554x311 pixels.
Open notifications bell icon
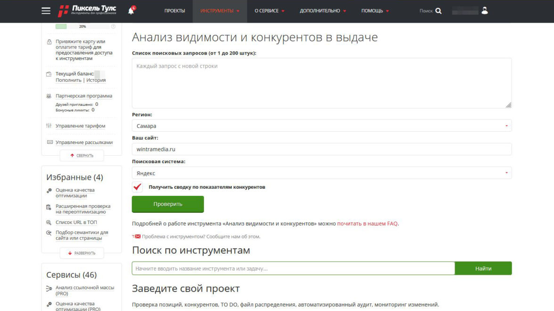pyautogui.click(x=131, y=11)
